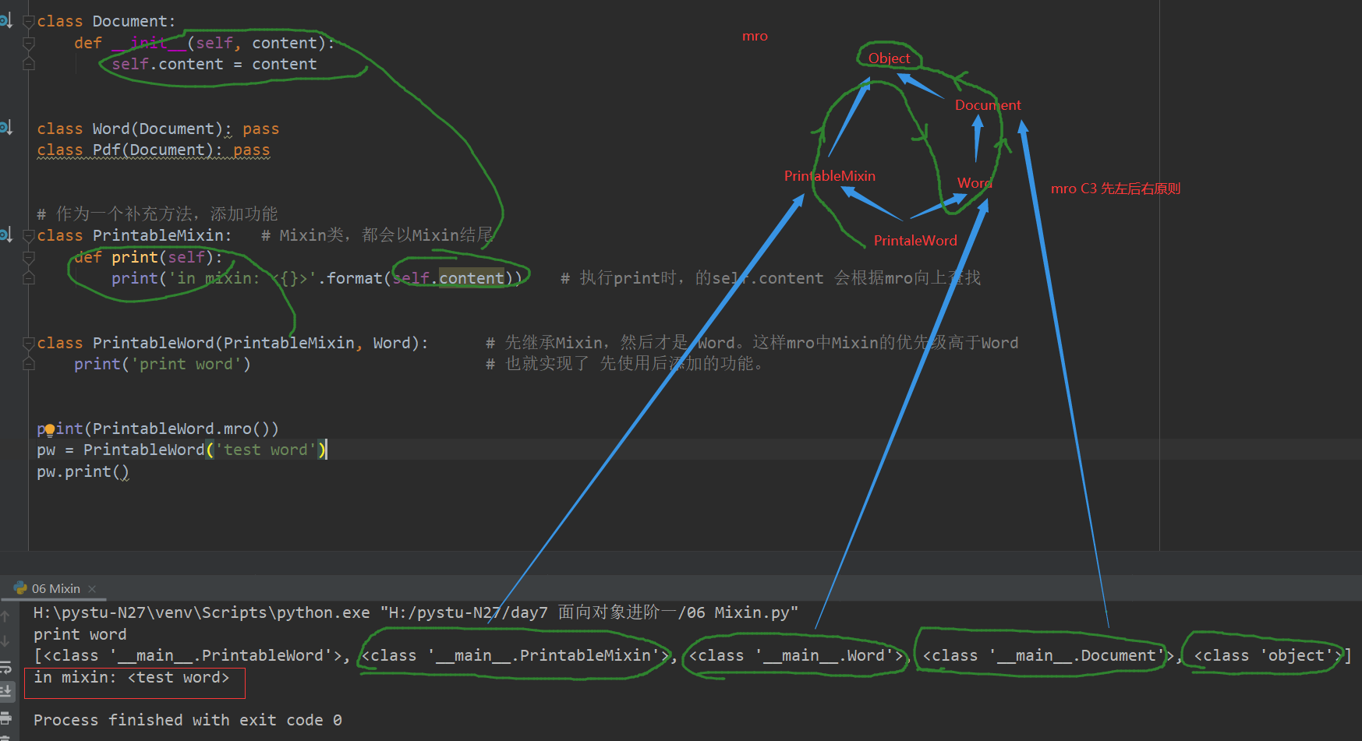Toggle scroll to end in the Run console
The width and height of the screenshot is (1362, 741).
[x=6, y=691]
